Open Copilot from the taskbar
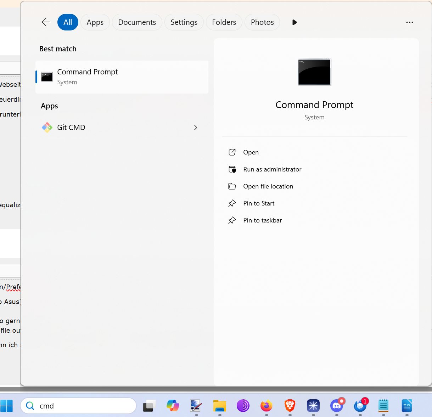Image resolution: width=432 pixels, height=417 pixels. [173, 405]
